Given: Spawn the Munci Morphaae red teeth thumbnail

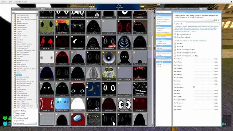Looking at the screenshot, I should [x=140, y=74].
